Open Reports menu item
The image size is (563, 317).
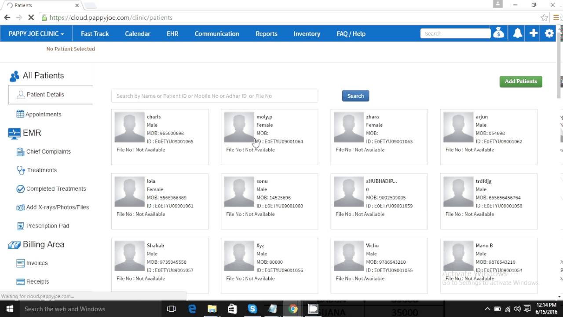pos(267,34)
